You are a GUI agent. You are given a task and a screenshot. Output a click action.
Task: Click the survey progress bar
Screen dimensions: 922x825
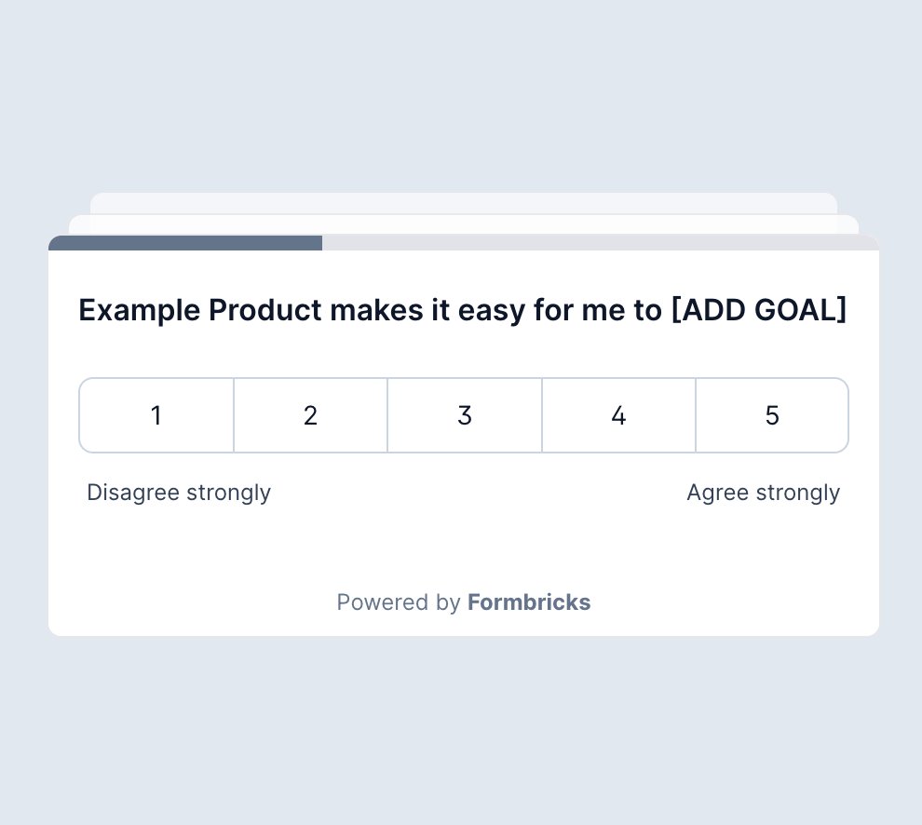(463, 243)
